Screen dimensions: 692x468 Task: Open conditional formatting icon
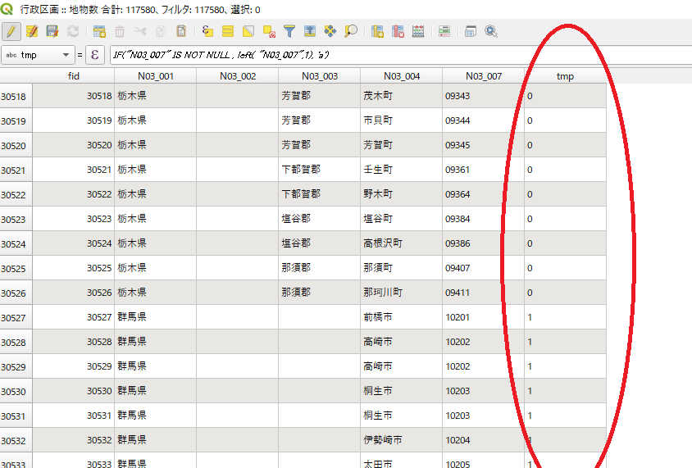(x=444, y=31)
